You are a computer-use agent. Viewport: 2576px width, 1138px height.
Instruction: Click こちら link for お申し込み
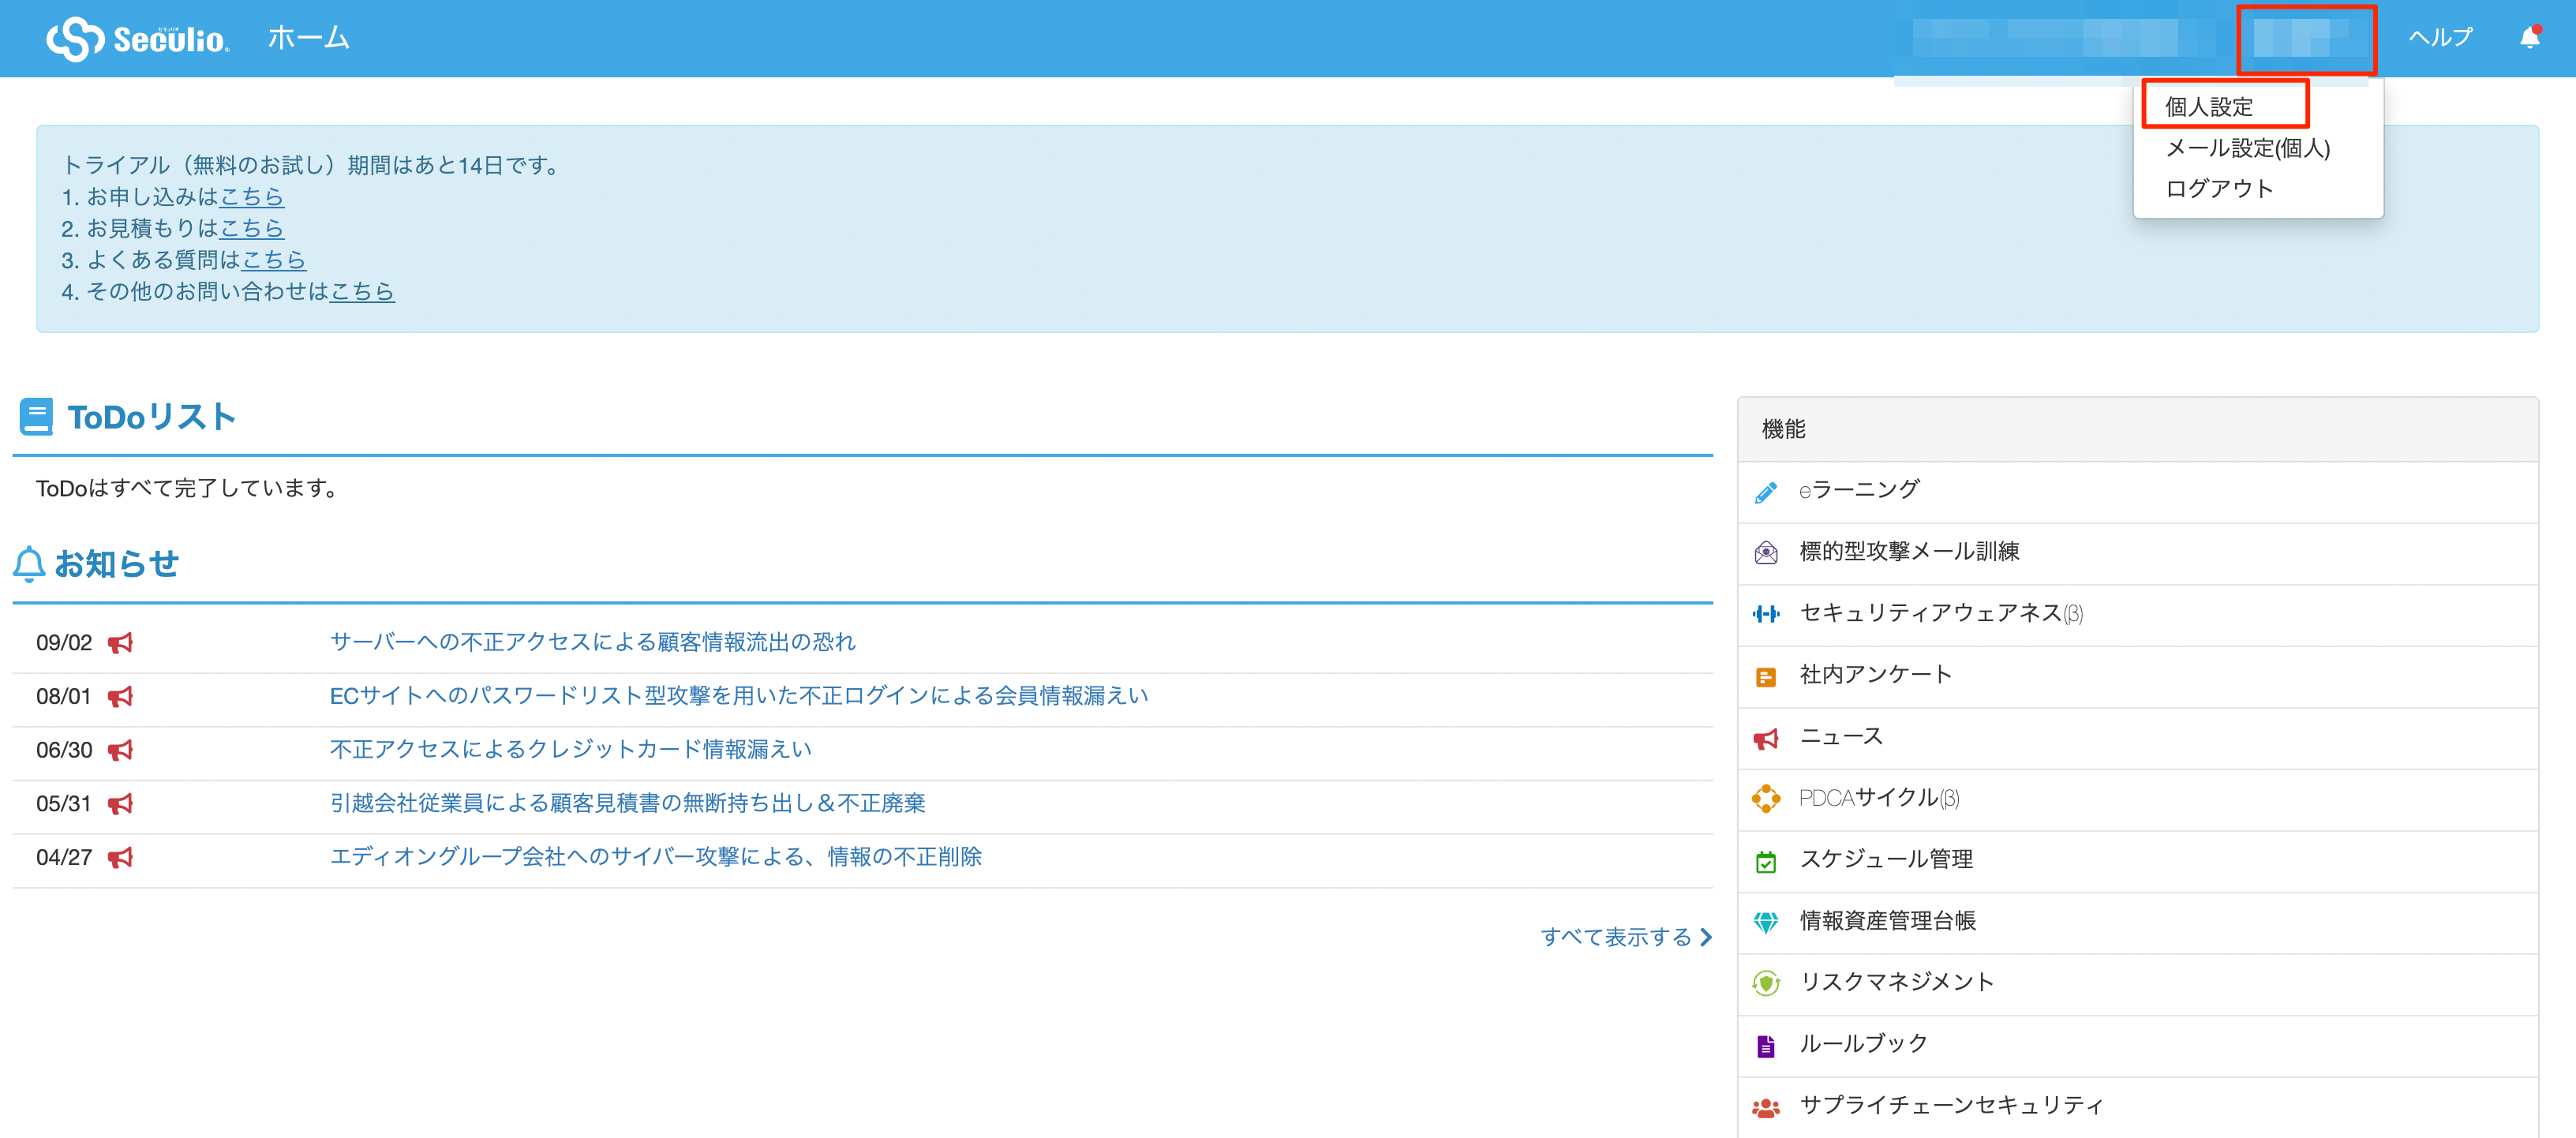(x=251, y=197)
